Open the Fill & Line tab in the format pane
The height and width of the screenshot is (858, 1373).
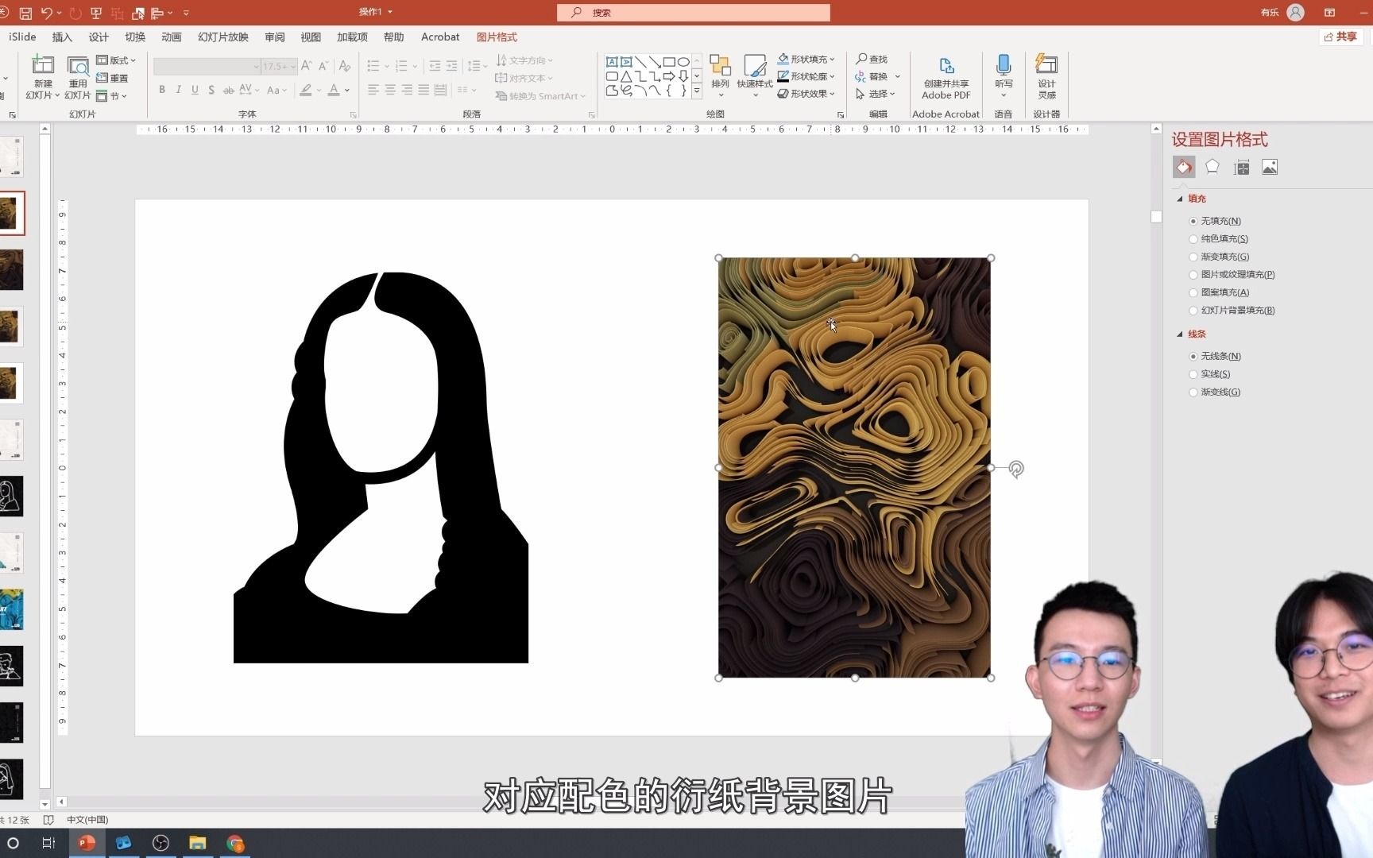coord(1184,167)
